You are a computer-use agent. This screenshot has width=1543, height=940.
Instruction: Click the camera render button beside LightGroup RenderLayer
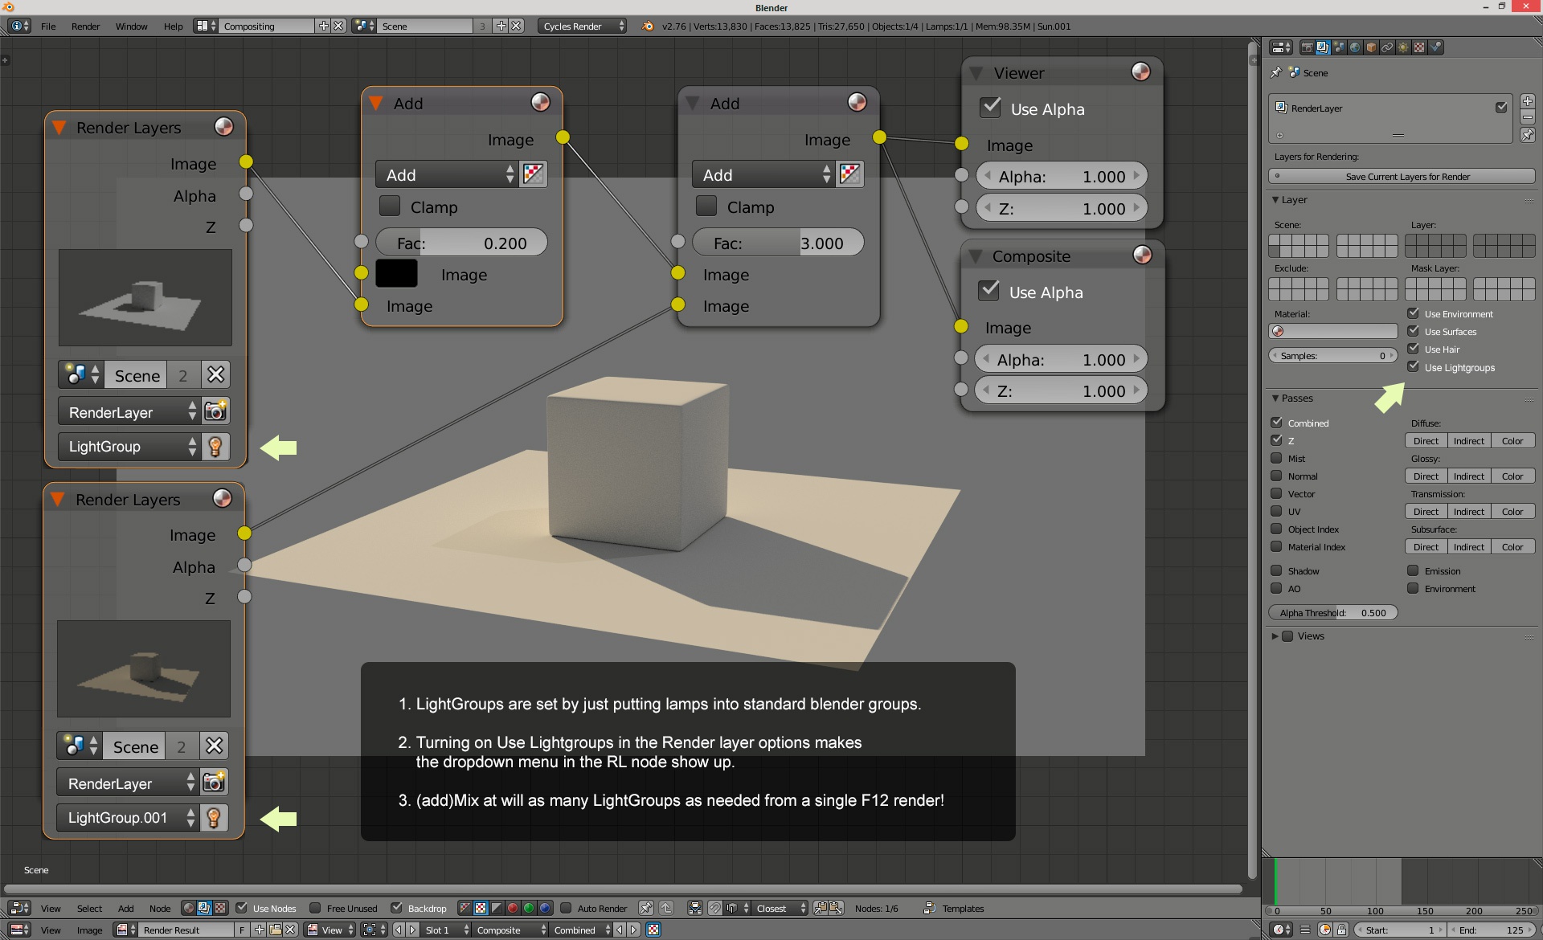[215, 411]
